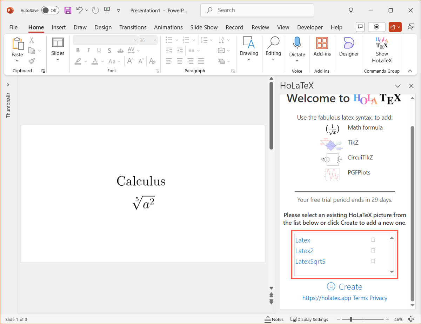Click the Redo icon in title bar
Image resolution: width=421 pixels, height=324 pixels.
(95, 10)
